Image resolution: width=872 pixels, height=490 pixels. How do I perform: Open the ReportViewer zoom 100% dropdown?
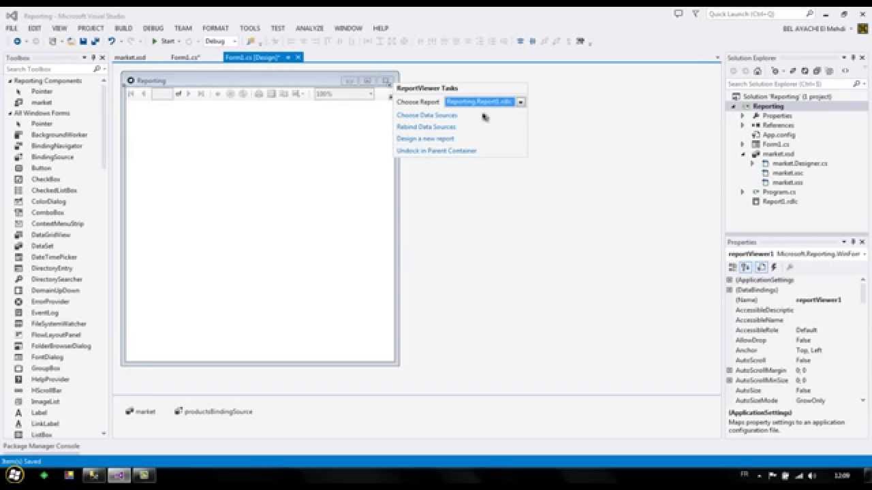point(371,94)
